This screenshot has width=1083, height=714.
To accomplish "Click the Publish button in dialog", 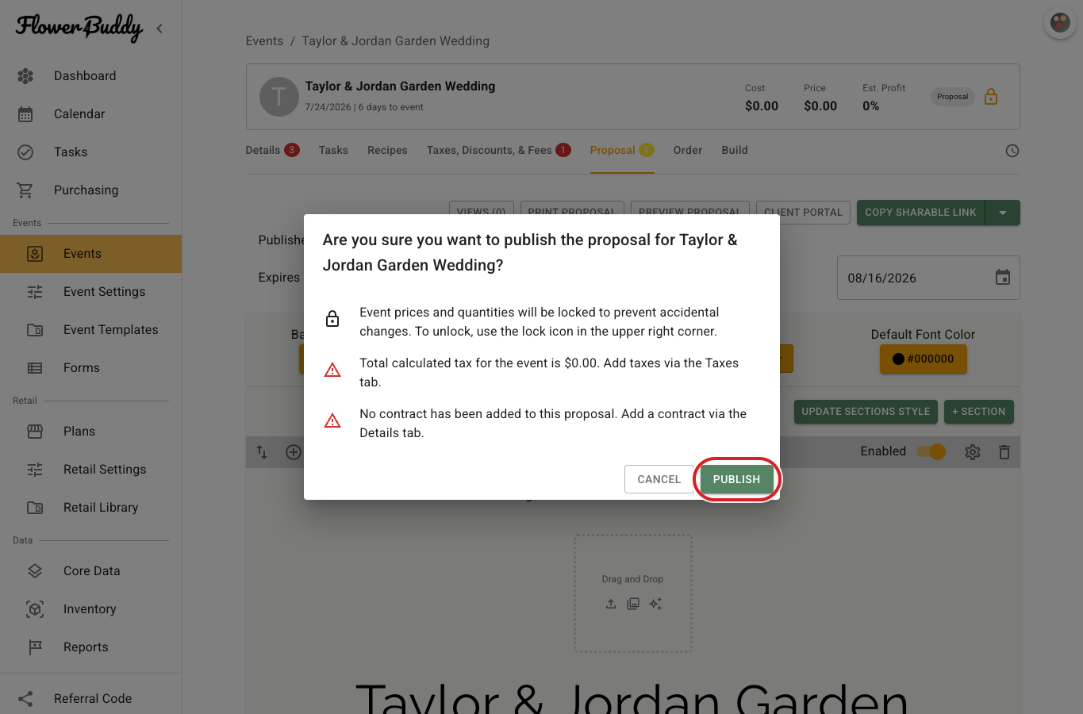I will (x=736, y=479).
